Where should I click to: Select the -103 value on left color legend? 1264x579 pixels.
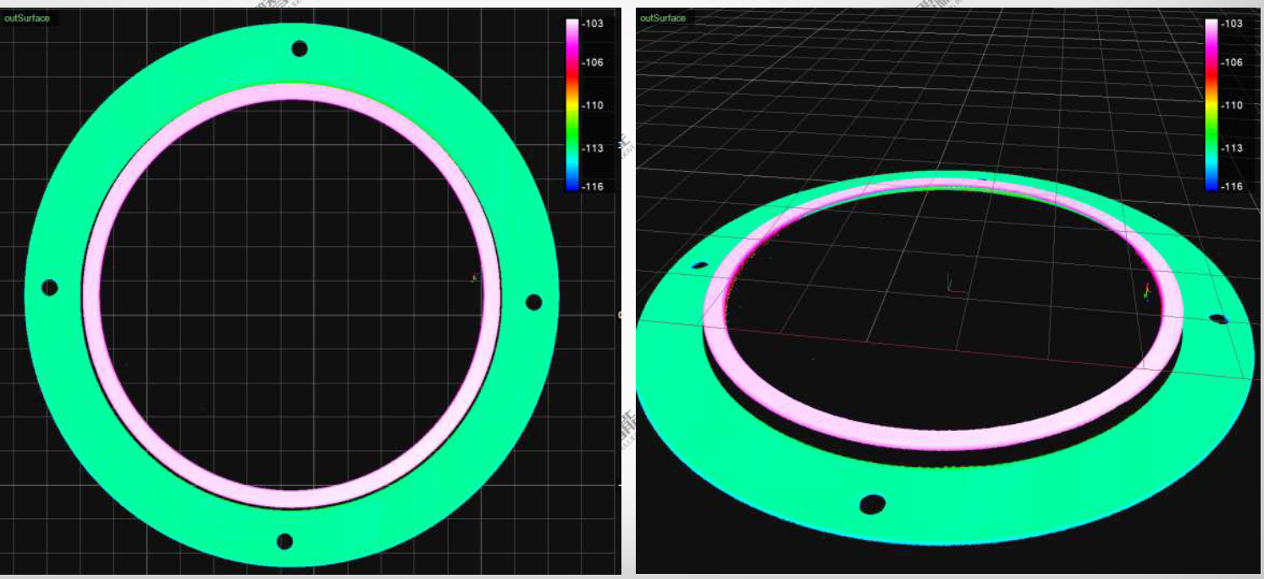[x=593, y=24]
